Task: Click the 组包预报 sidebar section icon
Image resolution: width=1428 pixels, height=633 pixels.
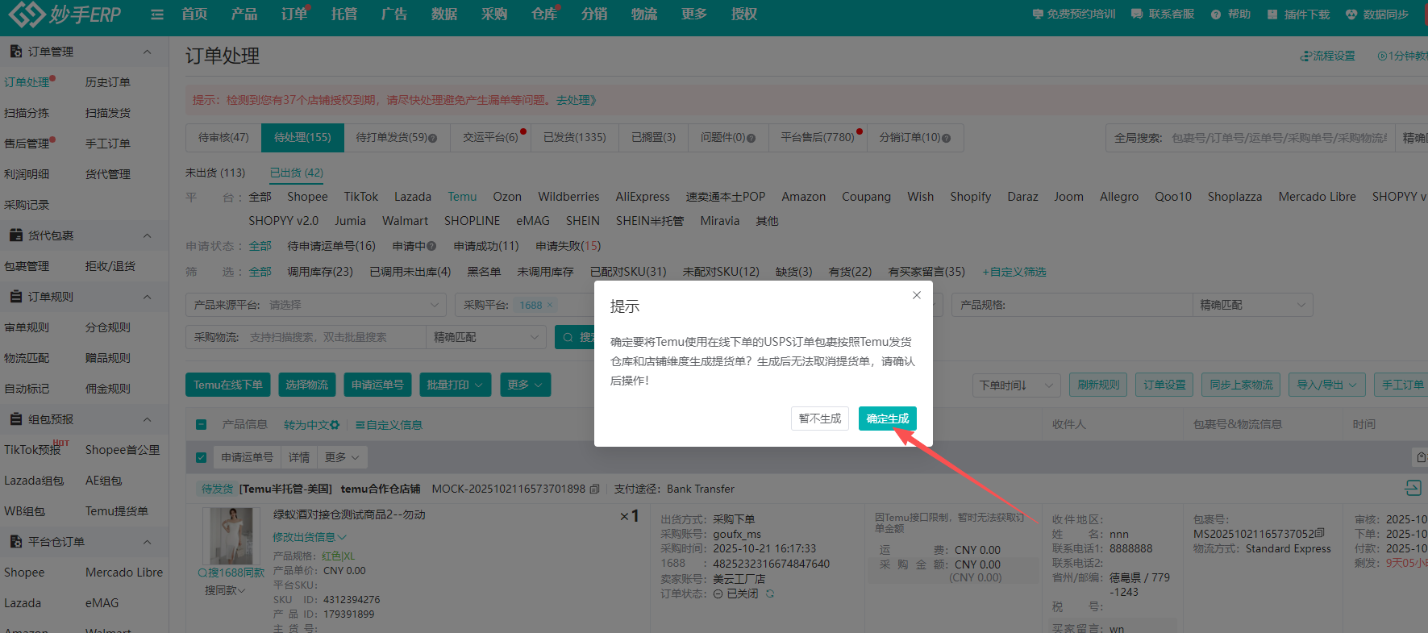Action: coord(15,419)
